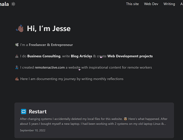Click the site logo text at top-left

(x=4, y=4)
